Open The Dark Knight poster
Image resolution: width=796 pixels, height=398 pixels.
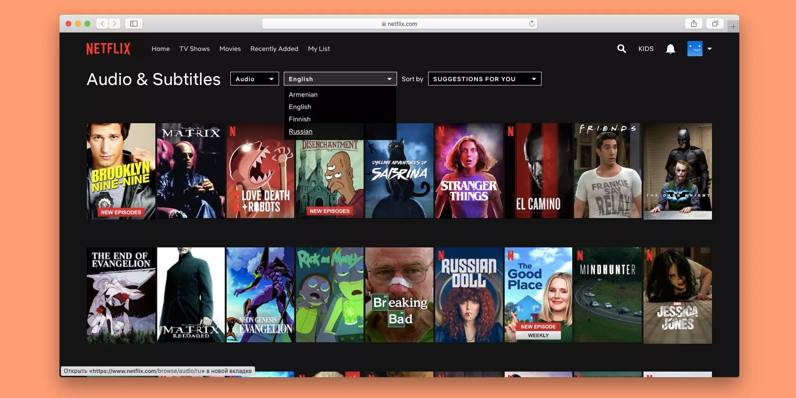[677, 171]
